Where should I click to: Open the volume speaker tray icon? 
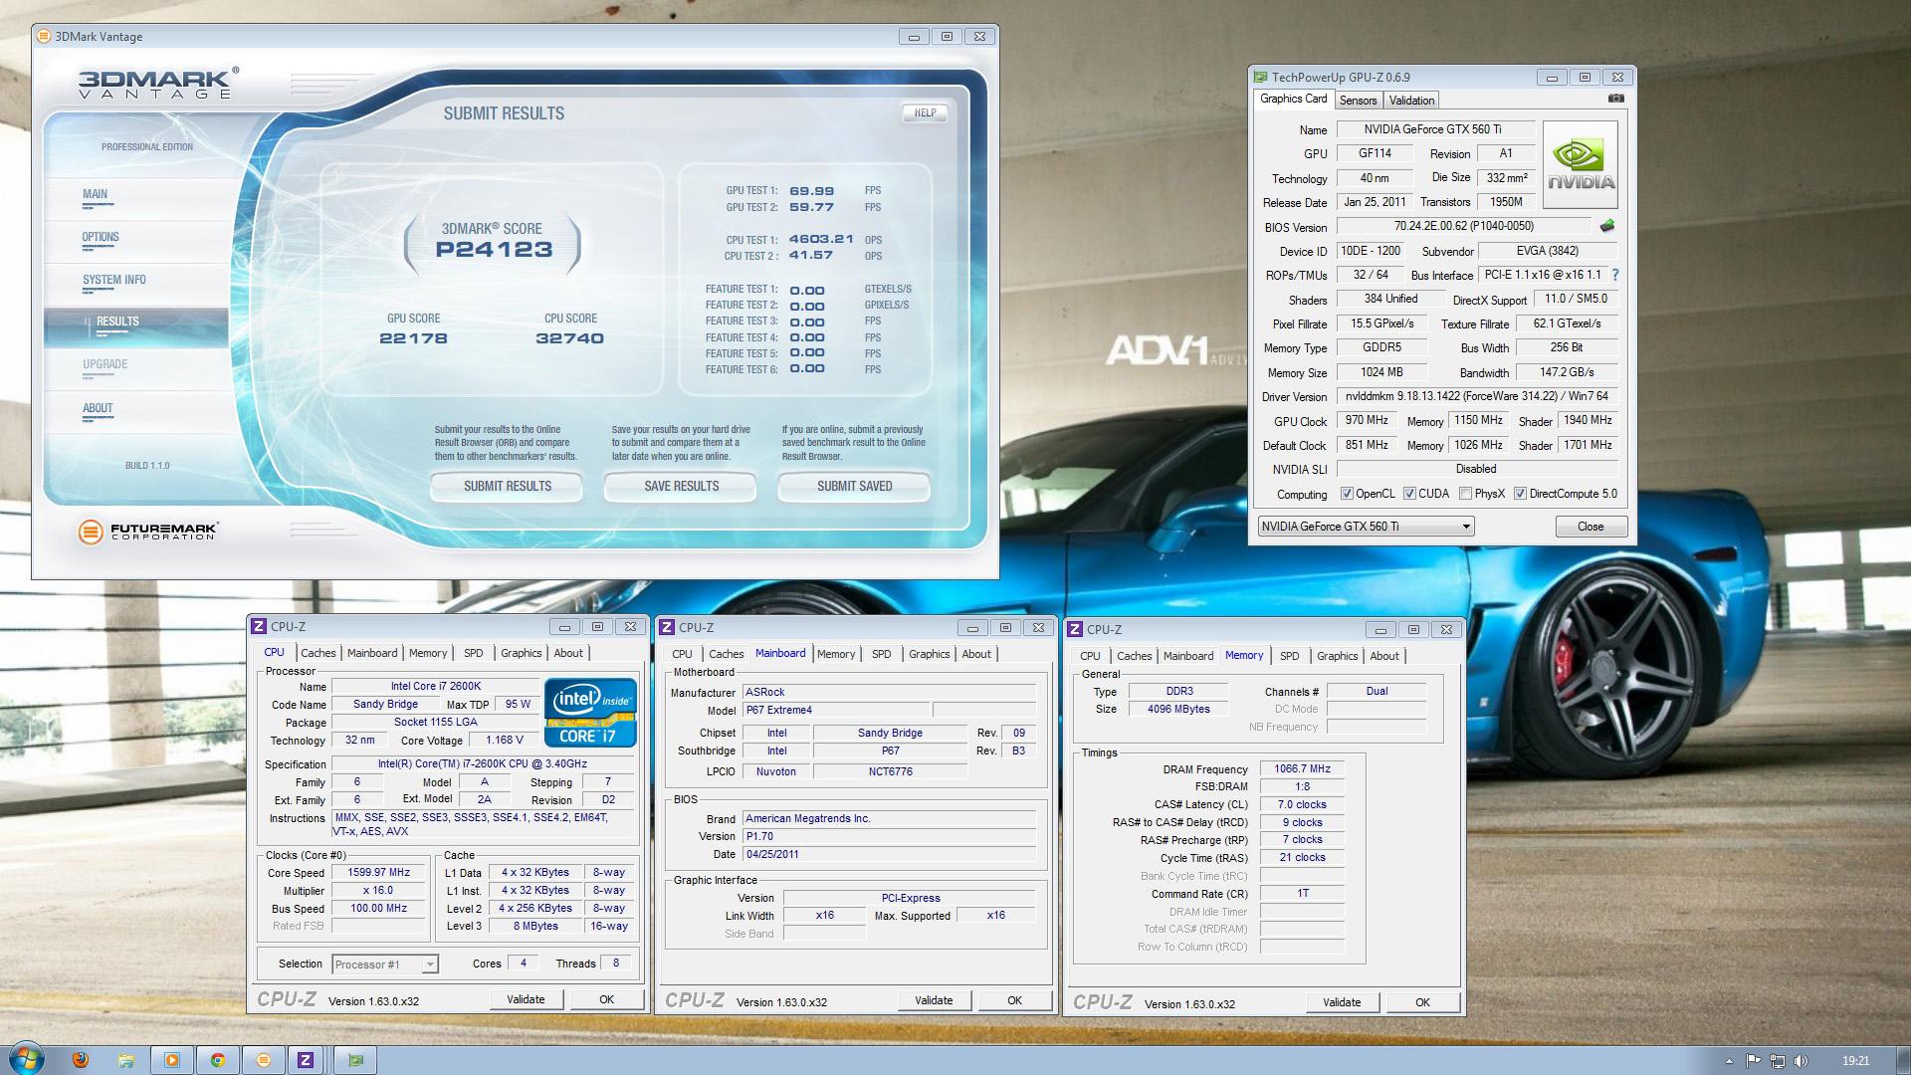click(x=1803, y=1061)
